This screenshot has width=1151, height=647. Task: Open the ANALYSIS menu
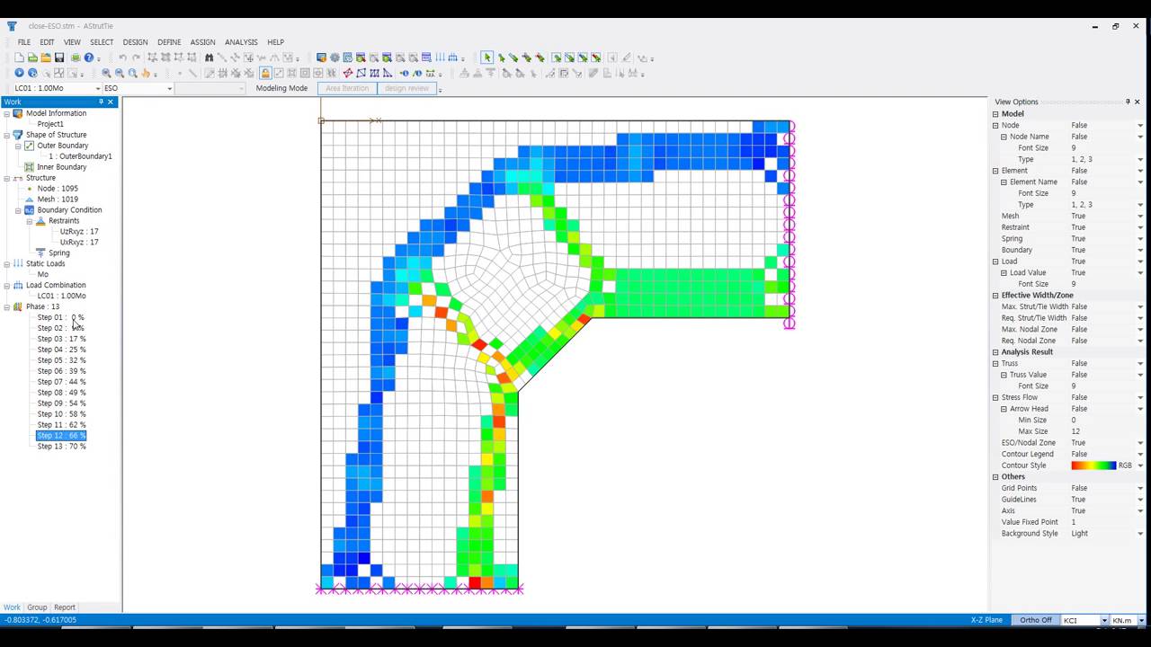(x=241, y=42)
